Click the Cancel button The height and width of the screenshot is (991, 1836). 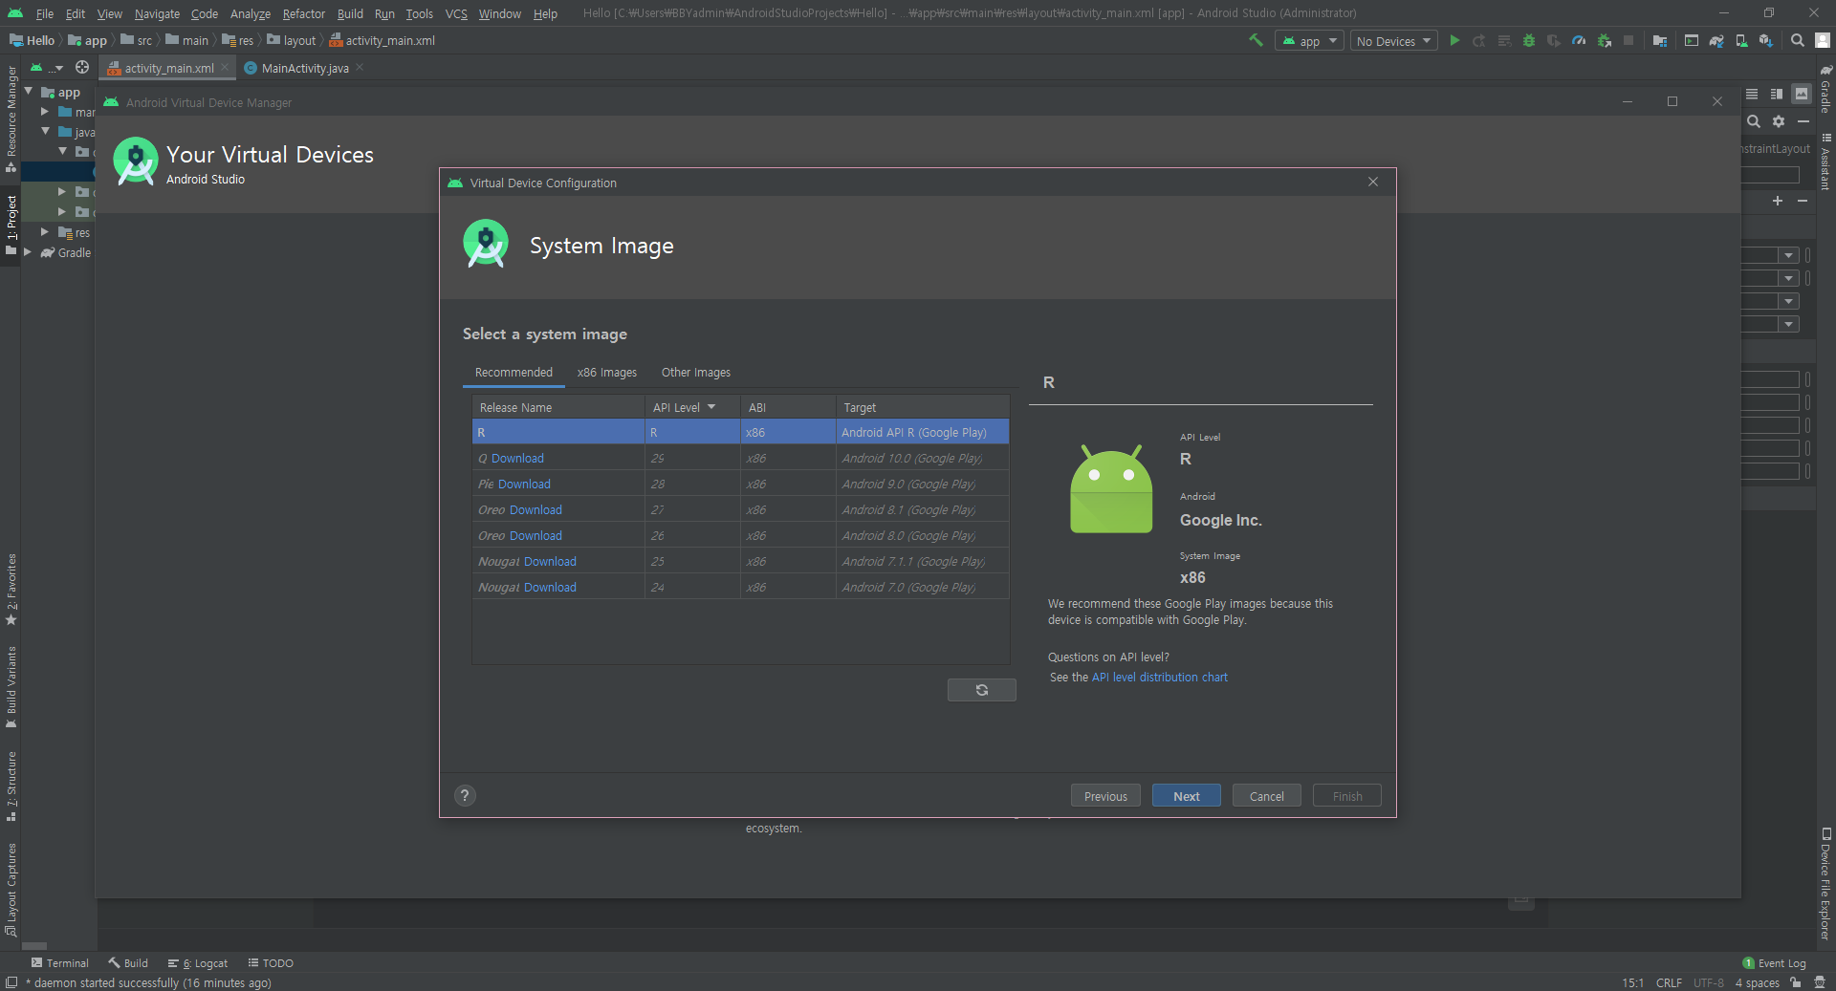[1266, 796]
